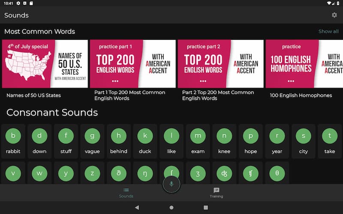Tap the status bar settings gear
This screenshot has width=343, height=214.
(x=18, y=3)
